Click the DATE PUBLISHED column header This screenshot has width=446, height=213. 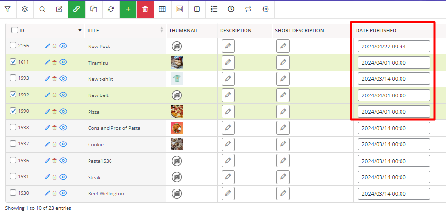376,31
